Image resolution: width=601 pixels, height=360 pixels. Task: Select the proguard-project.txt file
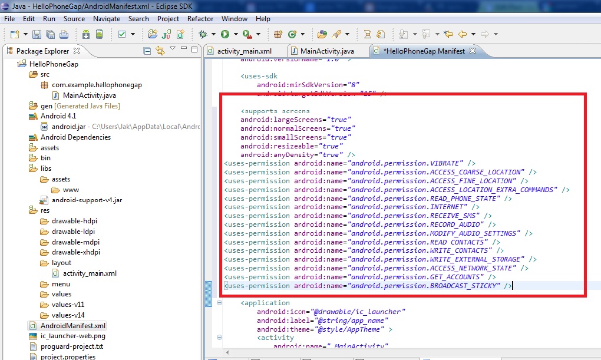(x=72, y=346)
